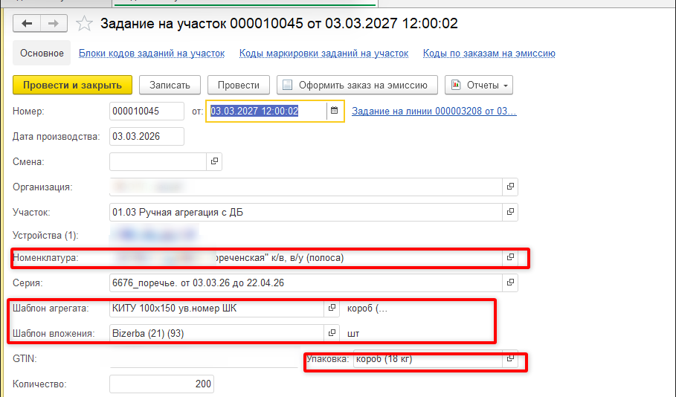
Task: Open Коды маркировки заданий на участок
Action: [323, 54]
